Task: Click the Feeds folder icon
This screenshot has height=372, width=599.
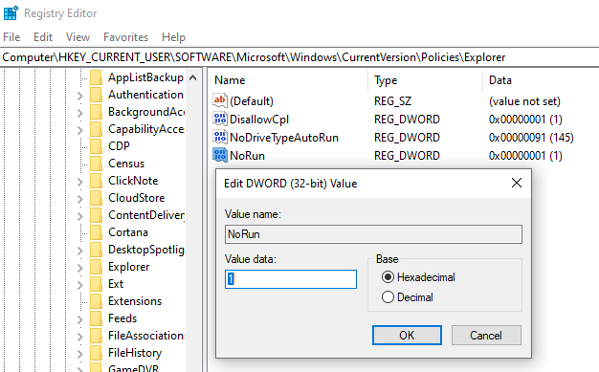Action: (x=97, y=318)
